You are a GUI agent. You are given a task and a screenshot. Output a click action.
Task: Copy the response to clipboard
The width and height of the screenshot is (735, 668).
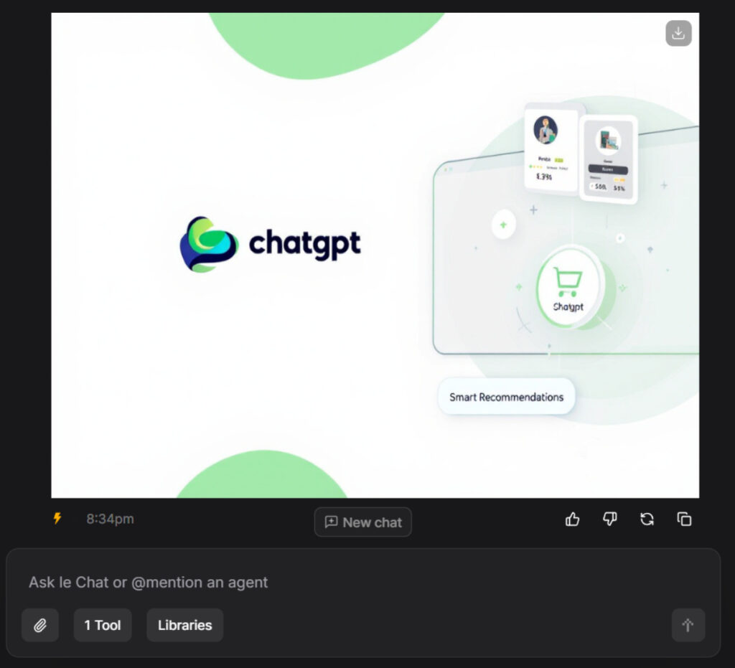(684, 519)
